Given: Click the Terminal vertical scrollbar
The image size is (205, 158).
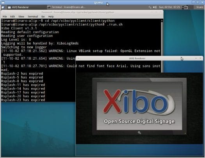Looking at the screenshot, I should (162, 46).
